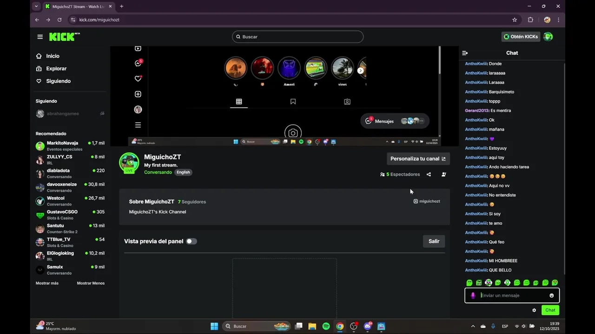595x334 pixels.
Task: Open Santutu recommended channel
Action: (x=70, y=228)
